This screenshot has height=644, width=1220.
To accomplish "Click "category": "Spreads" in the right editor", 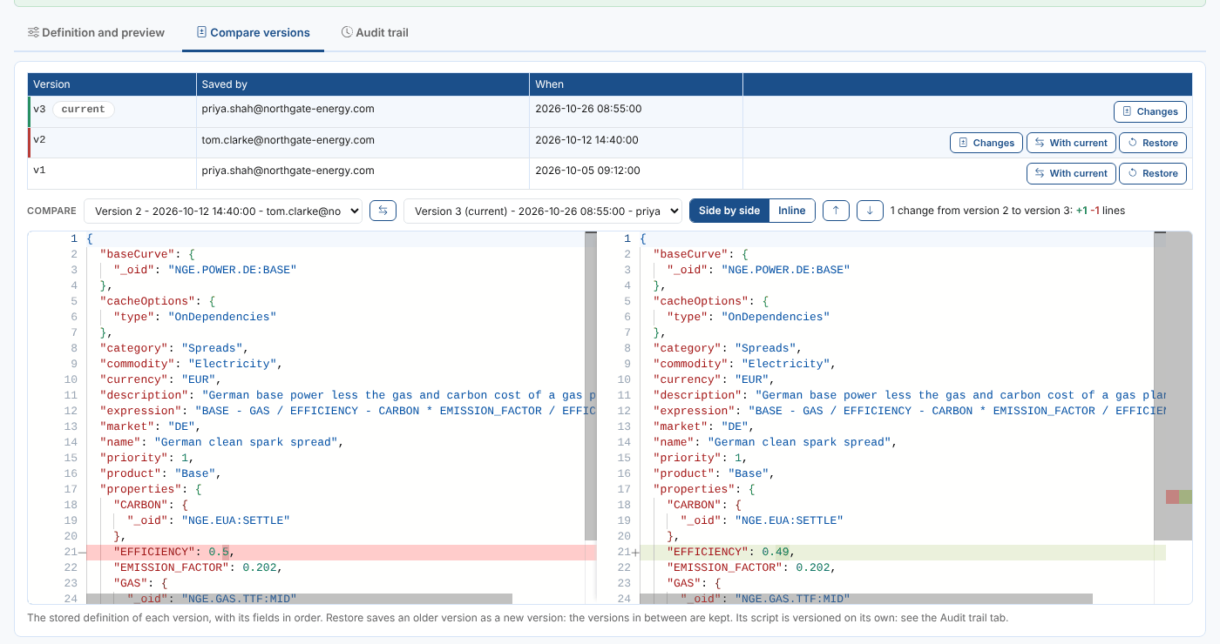I will pyautogui.click(x=728, y=348).
